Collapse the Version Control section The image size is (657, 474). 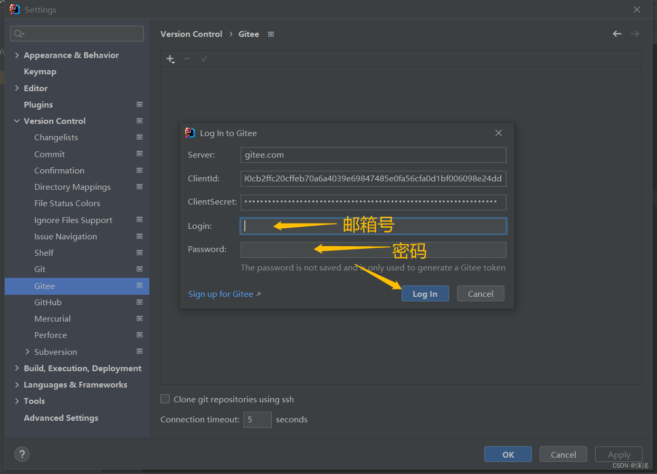pyautogui.click(x=17, y=121)
